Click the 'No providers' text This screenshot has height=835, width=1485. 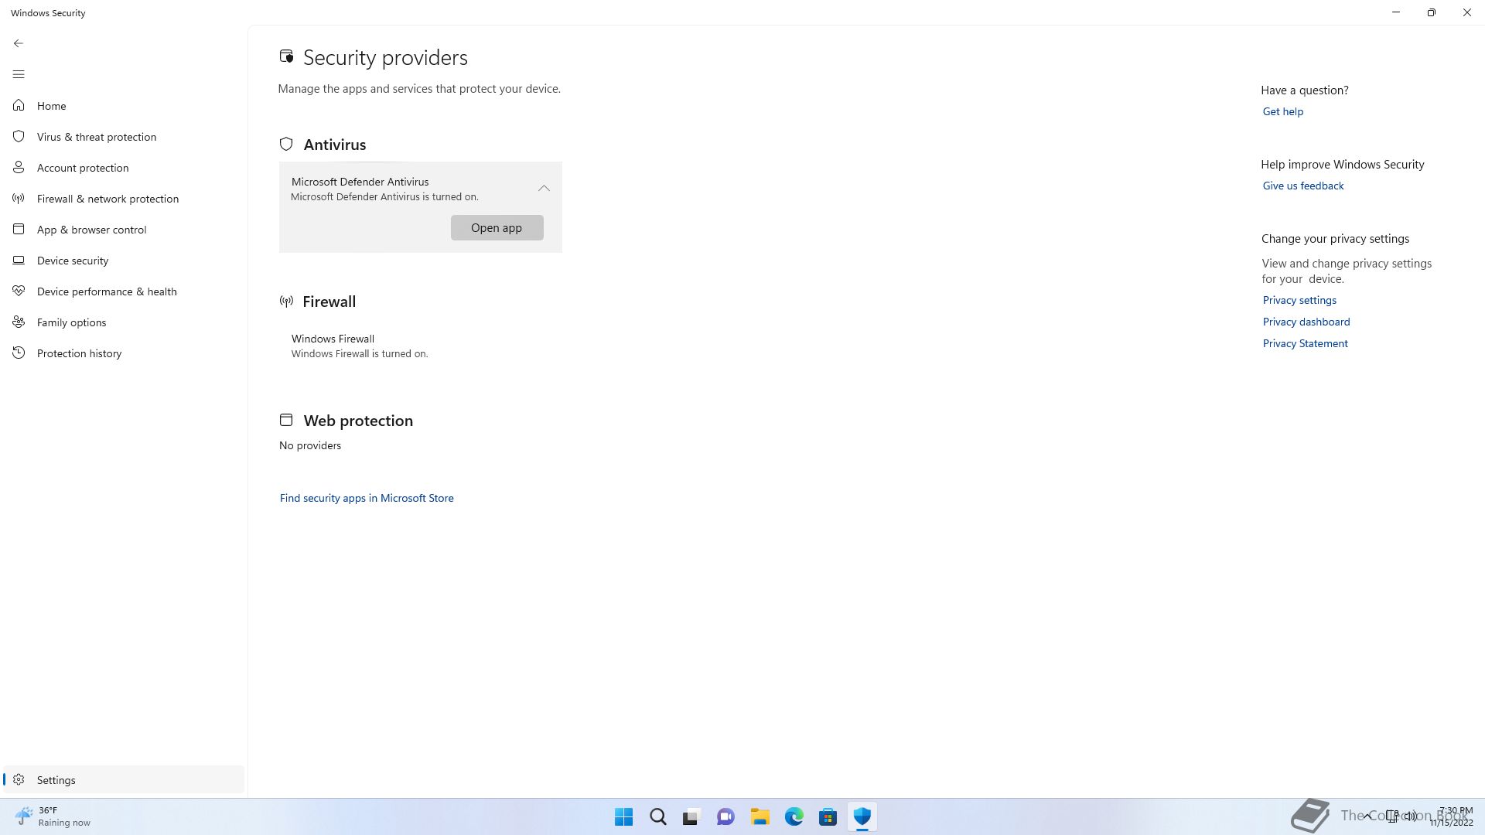click(x=309, y=445)
